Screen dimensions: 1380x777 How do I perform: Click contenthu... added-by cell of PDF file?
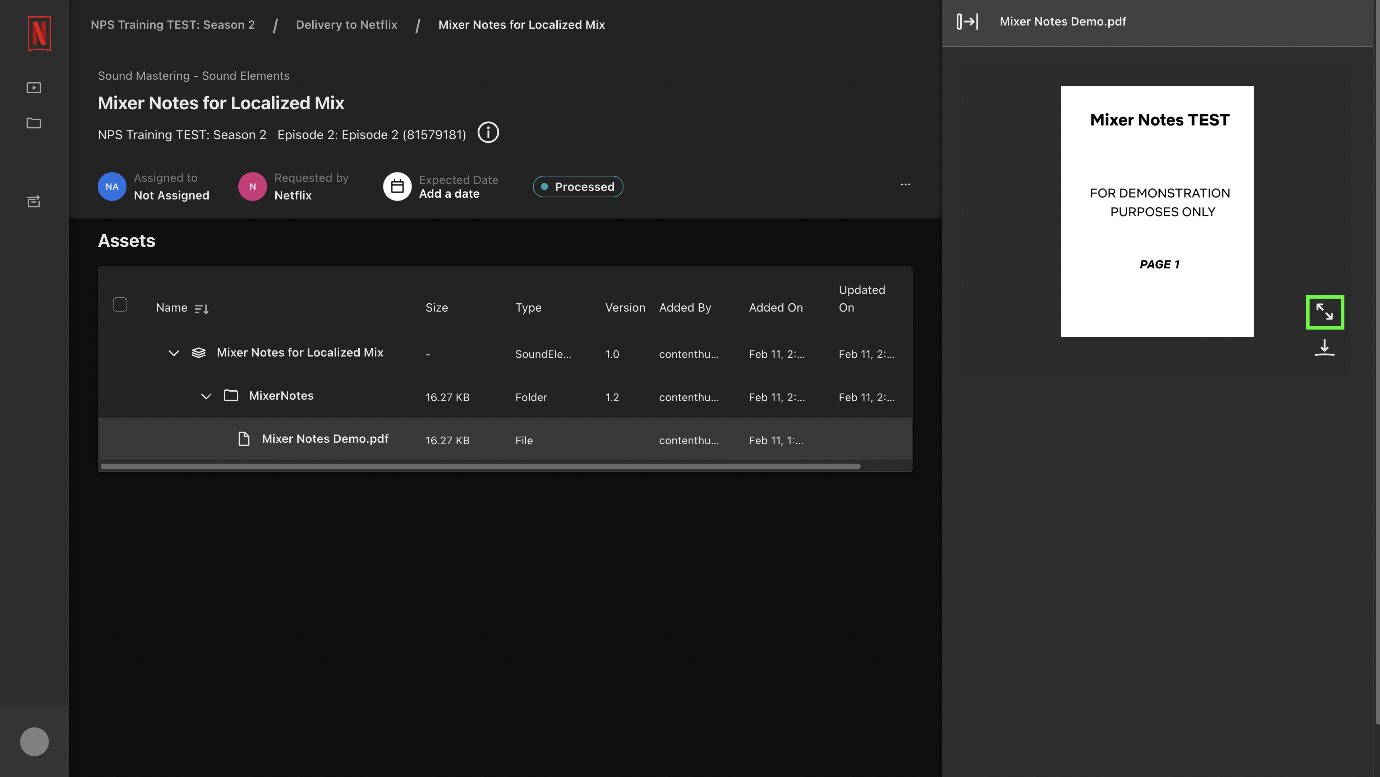point(689,441)
